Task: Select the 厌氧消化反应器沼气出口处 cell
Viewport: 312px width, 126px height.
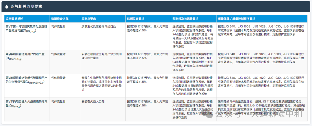Action: [x=99, y=26]
